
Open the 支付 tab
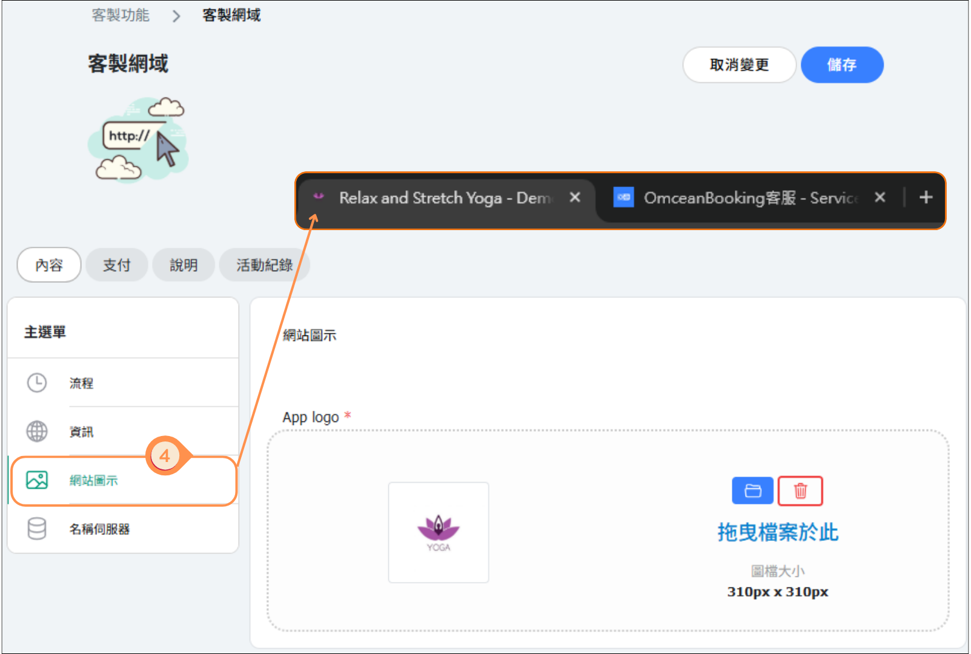tap(117, 265)
